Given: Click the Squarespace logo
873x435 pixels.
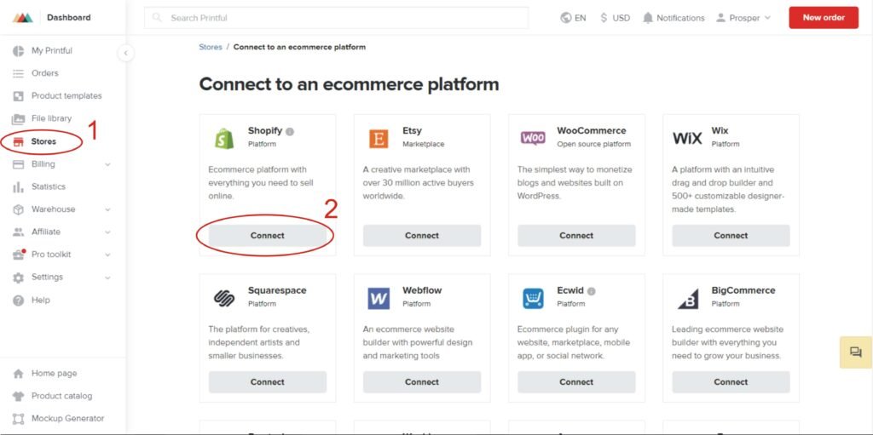Looking at the screenshot, I should 224,298.
